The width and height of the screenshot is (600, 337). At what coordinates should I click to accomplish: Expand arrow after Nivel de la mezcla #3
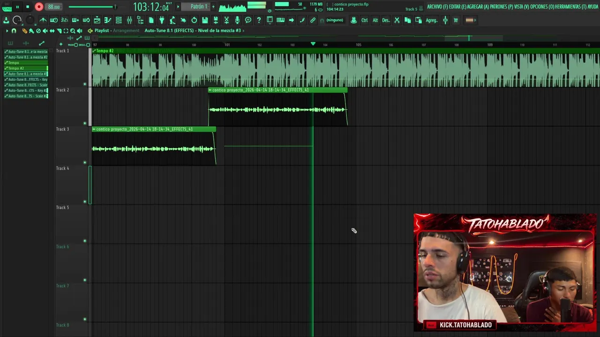click(x=243, y=30)
